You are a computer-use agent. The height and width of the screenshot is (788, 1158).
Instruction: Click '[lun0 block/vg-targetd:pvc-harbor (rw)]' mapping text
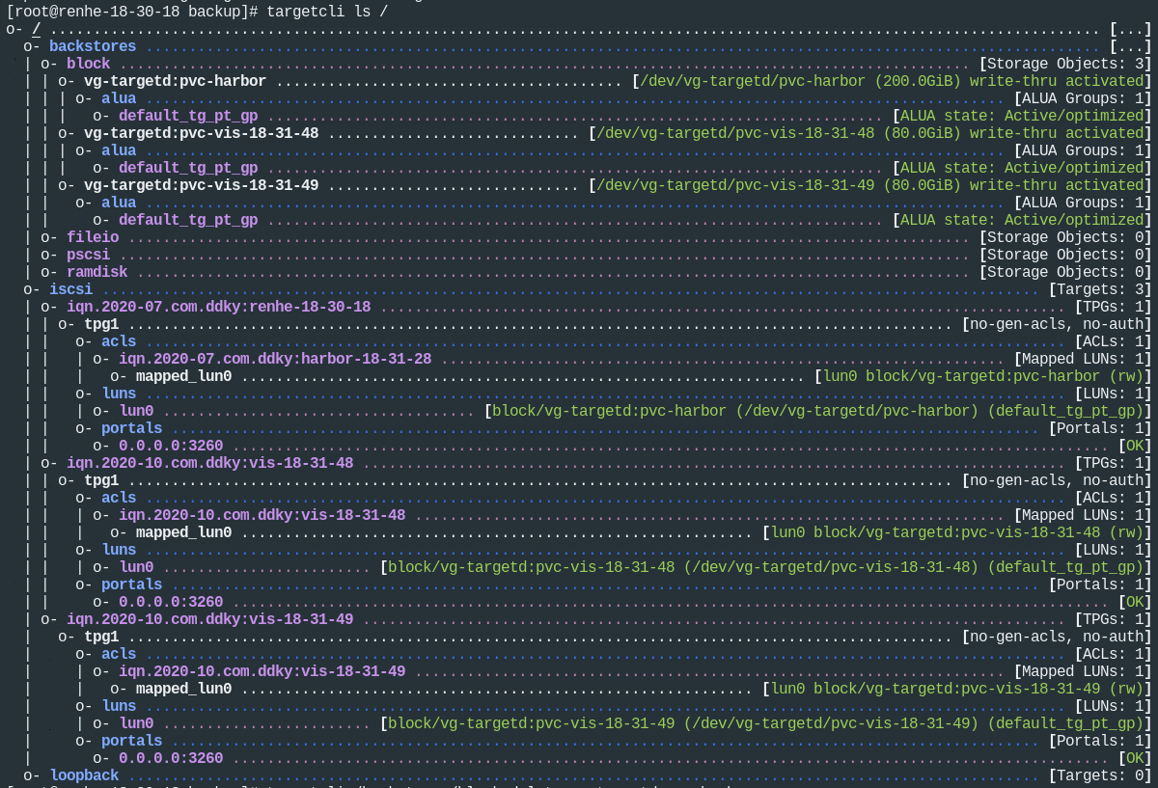pos(983,376)
